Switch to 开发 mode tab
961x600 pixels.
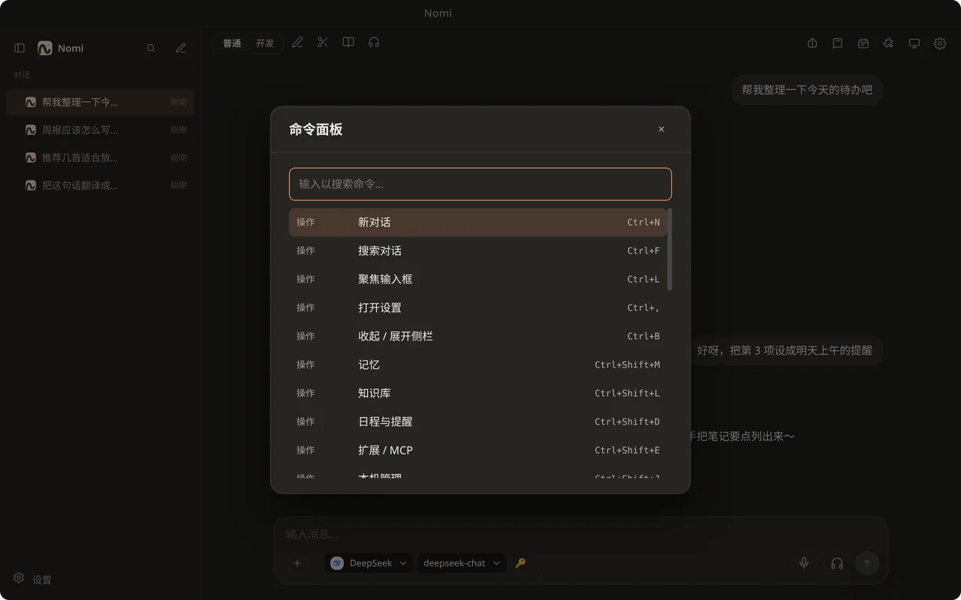[x=265, y=43]
